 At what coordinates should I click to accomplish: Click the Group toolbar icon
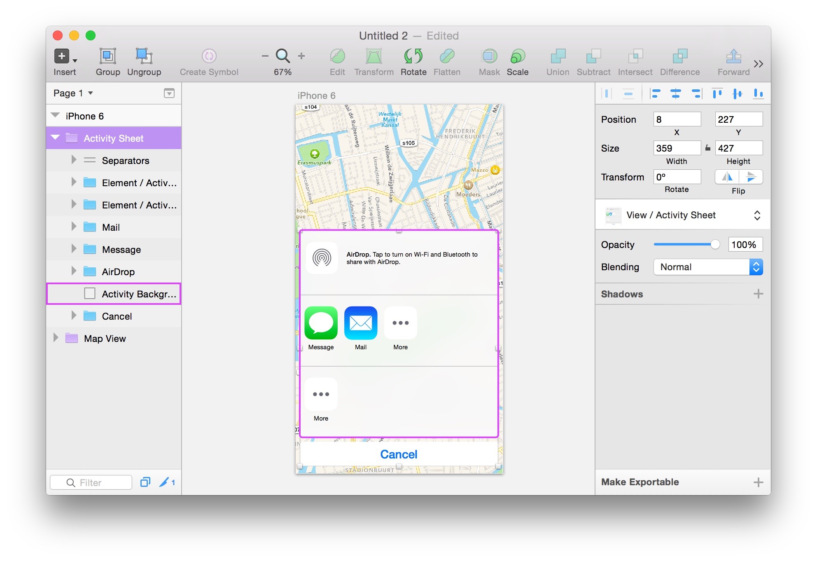pos(107,56)
